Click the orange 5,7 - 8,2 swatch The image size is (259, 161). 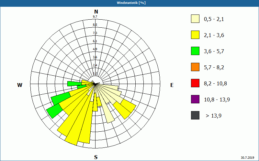pyautogui.click(x=195, y=67)
